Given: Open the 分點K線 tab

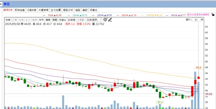Looking at the screenshot, I should pos(32,10).
